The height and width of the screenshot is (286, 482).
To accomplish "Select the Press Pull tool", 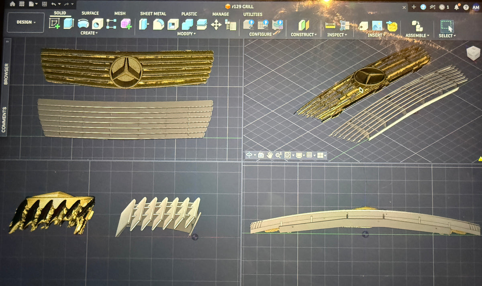I will (x=144, y=25).
